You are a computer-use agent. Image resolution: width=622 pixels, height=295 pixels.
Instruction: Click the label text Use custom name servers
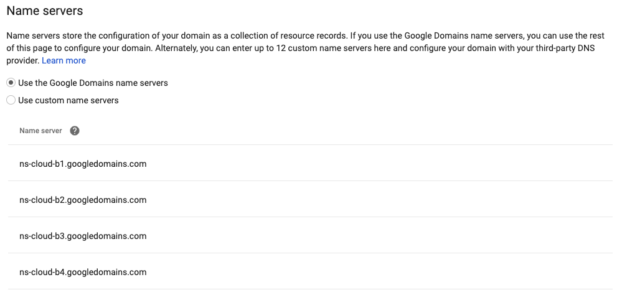(x=68, y=100)
